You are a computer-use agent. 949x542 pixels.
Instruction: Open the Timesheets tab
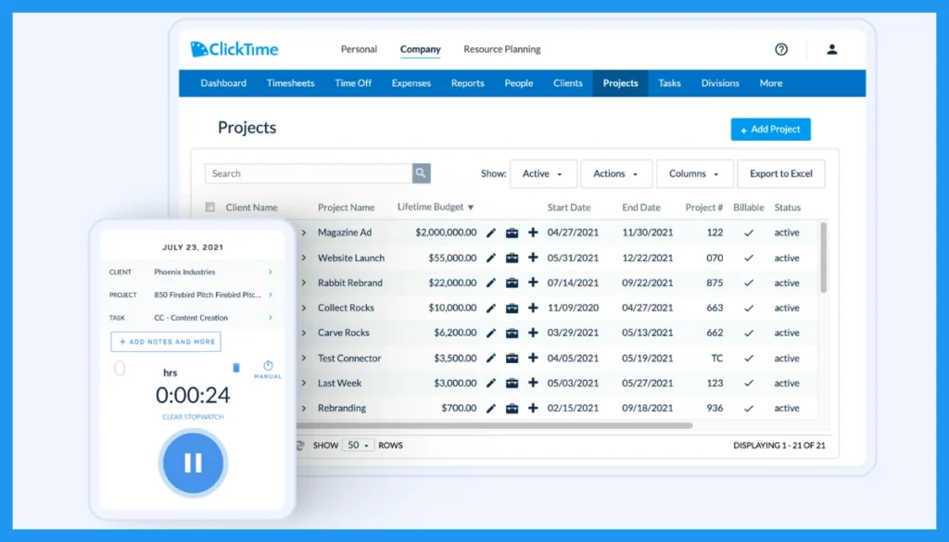pyautogui.click(x=290, y=83)
